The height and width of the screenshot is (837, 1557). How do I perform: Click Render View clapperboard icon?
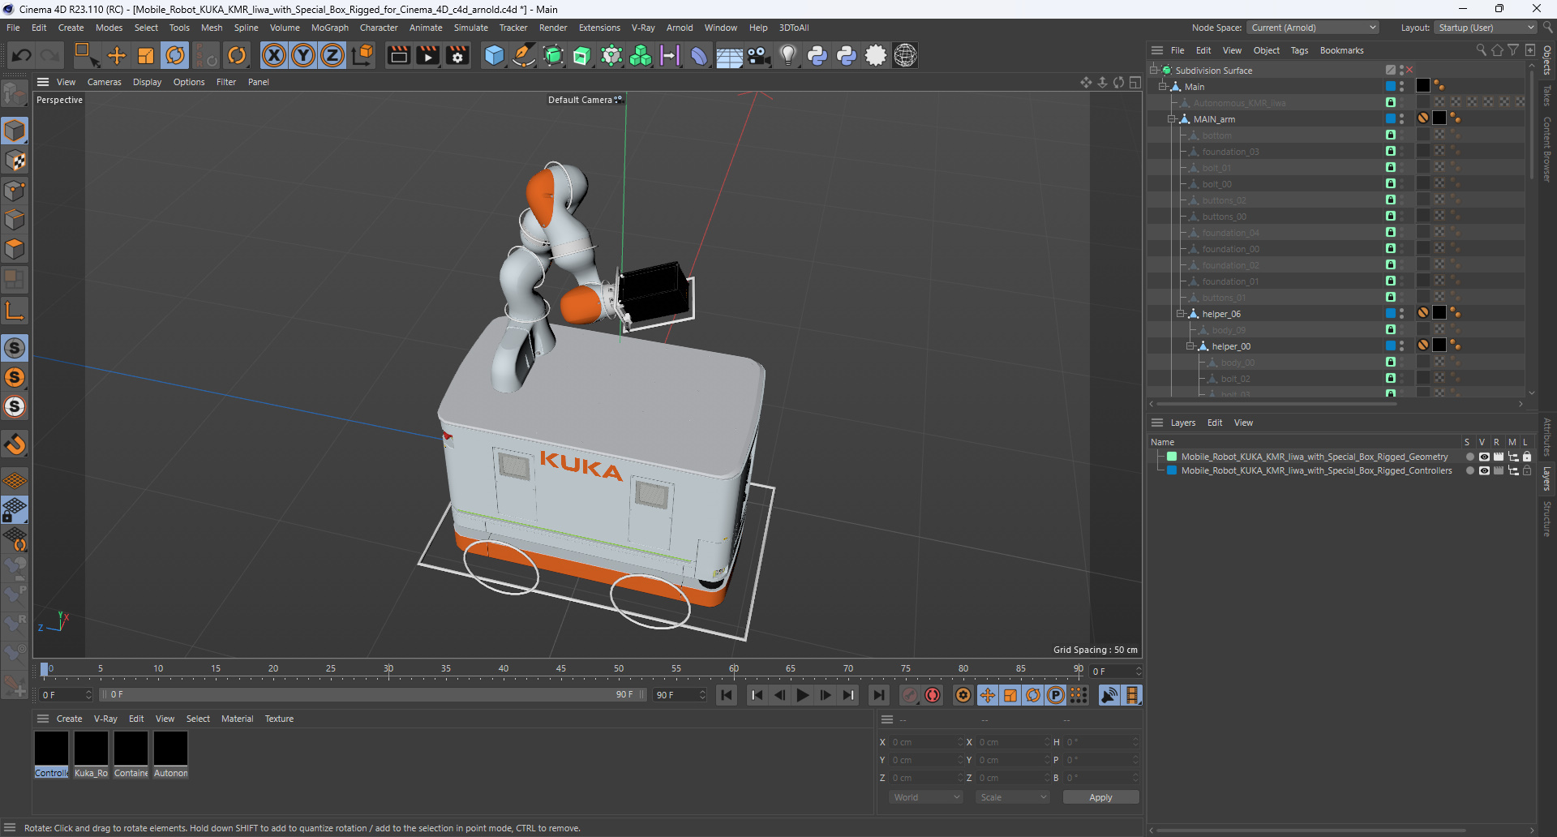click(x=398, y=55)
